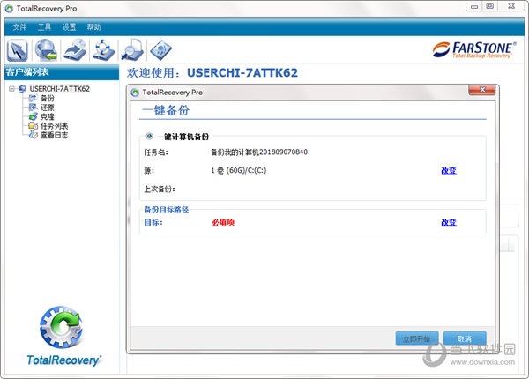529x379 pixels.
Task: Click the lifebuoy rescue disk toolbar icon
Action: tap(104, 50)
